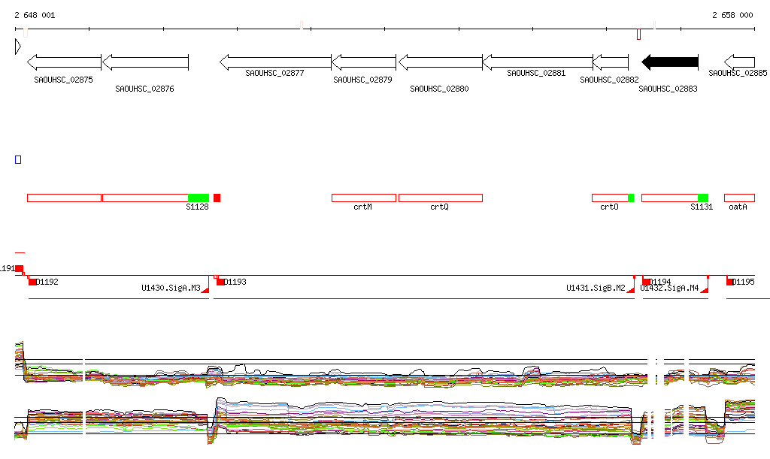Click the green S1131 segment
This screenshot has height=459, width=770.
[703, 198]
